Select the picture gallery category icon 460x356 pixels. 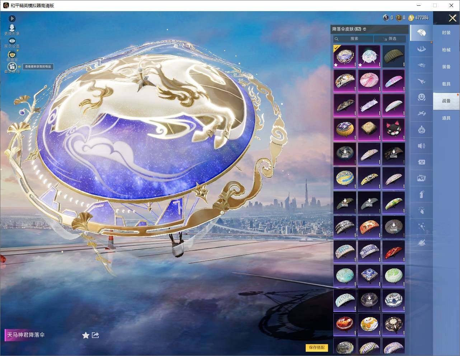(421, 178)
